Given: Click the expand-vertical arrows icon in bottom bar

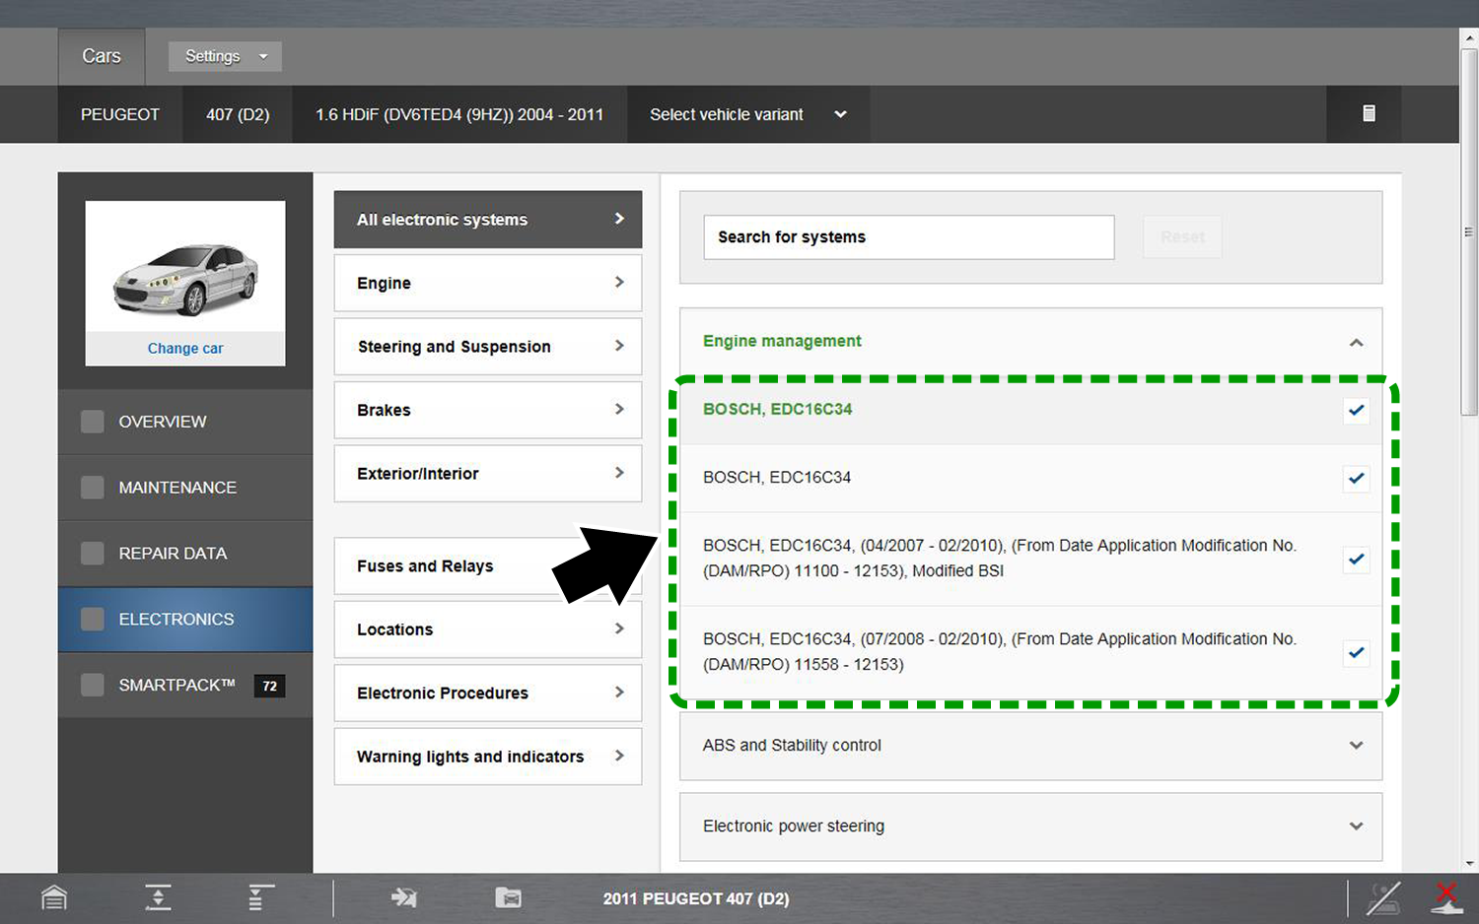Looking at the screenshot, I should tap(158, 898).
